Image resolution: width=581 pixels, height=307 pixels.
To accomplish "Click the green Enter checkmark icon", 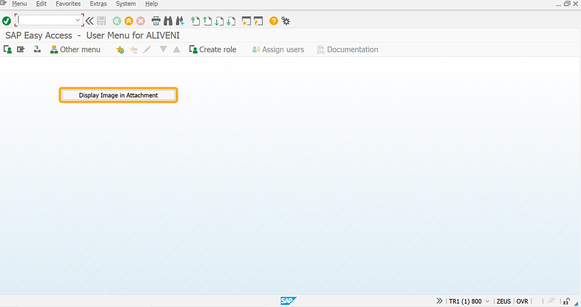I will (x=6, y=21).
